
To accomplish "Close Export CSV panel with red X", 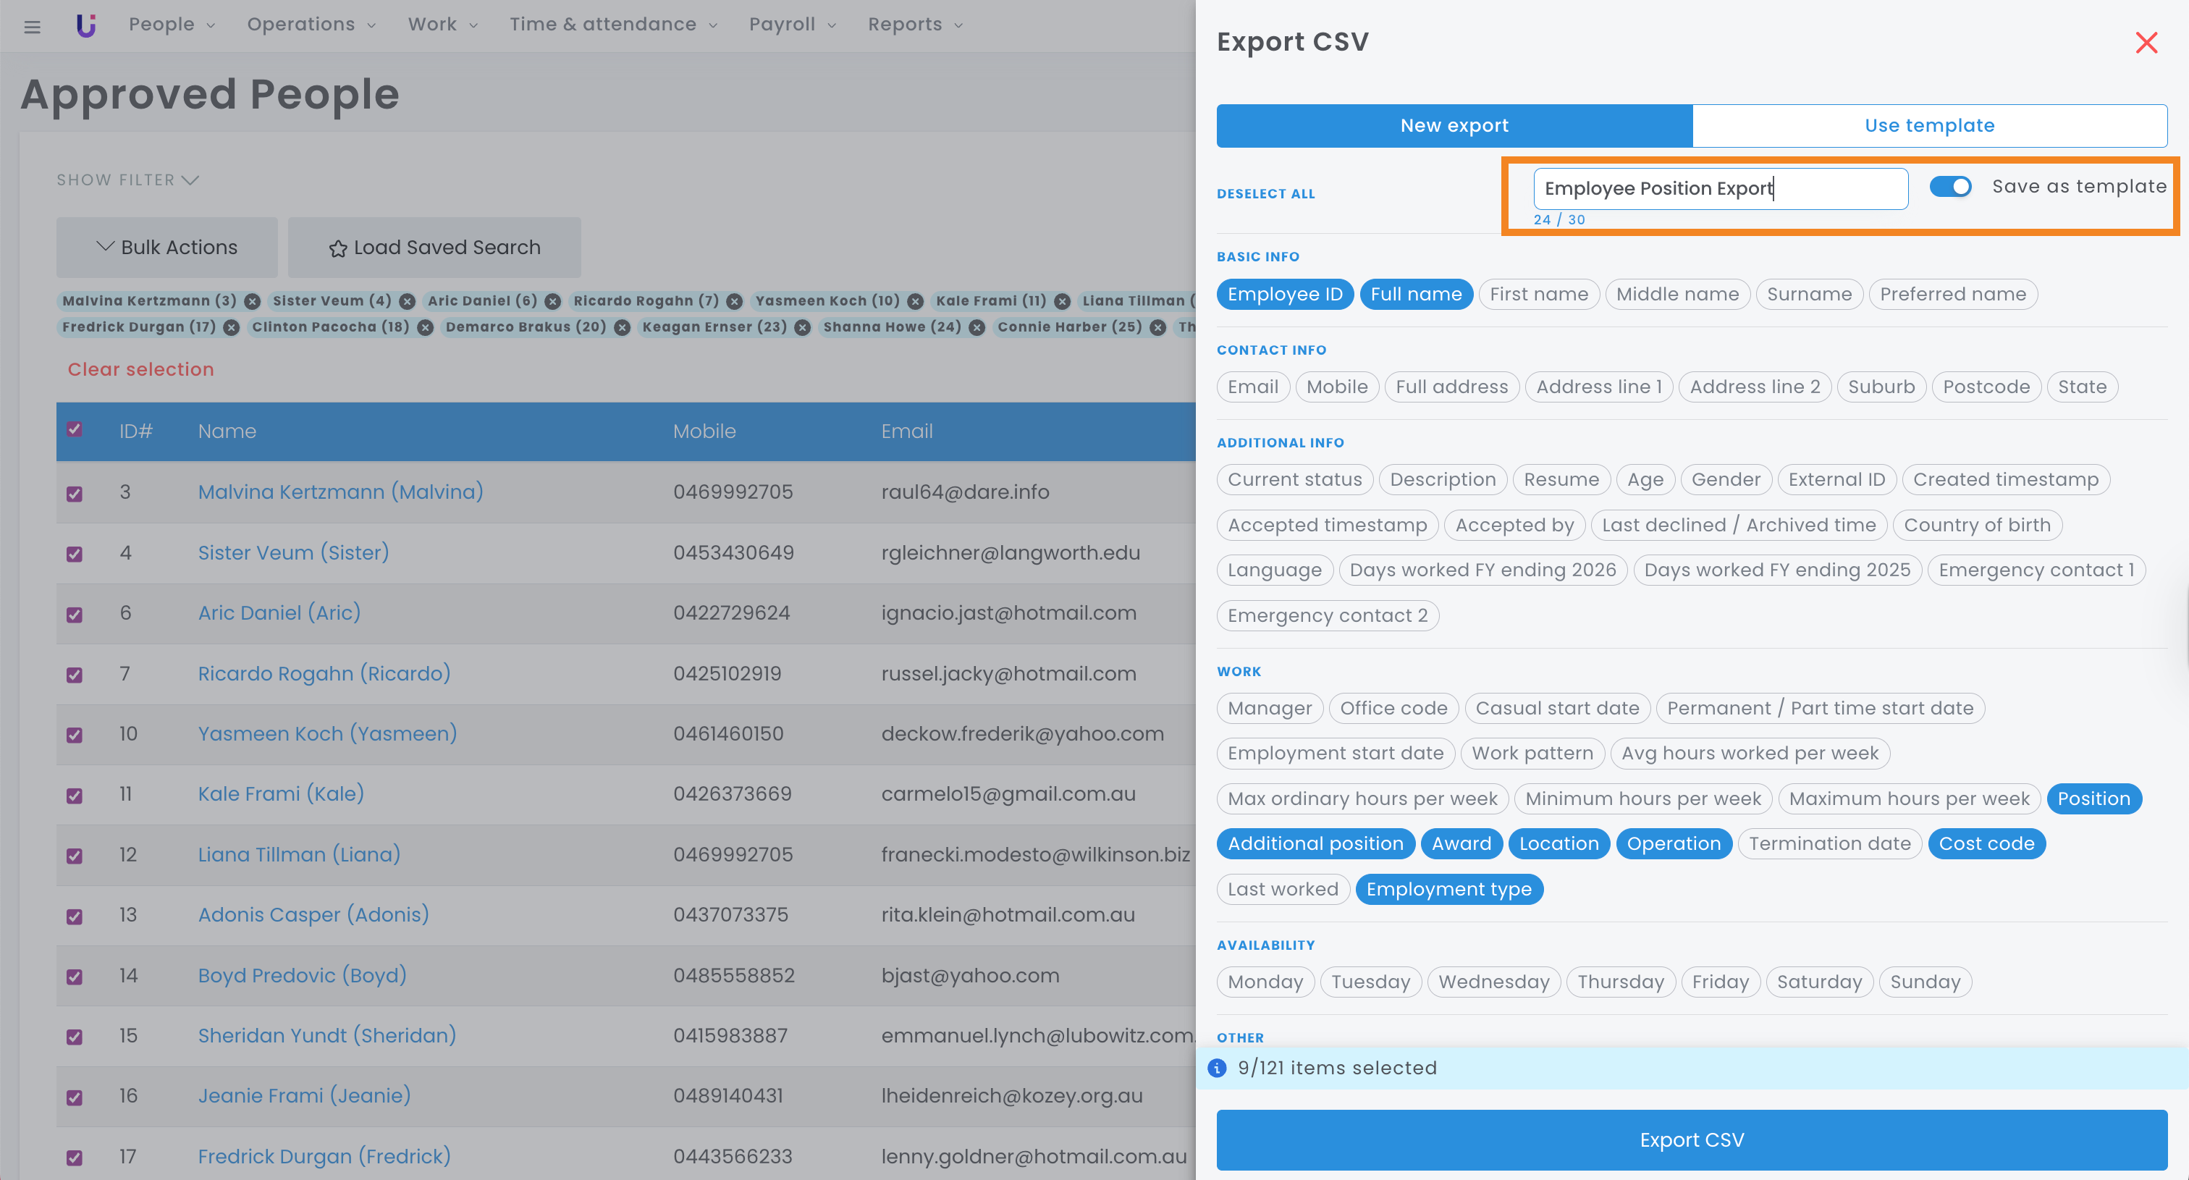I will tap(2146, 43).
